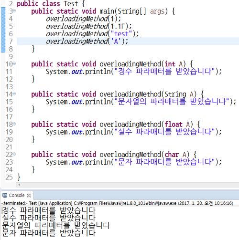Click the string "실수 파라매터를 받았습니다" in code
Screen dimensions: 239x240
[x=165, y=132]
